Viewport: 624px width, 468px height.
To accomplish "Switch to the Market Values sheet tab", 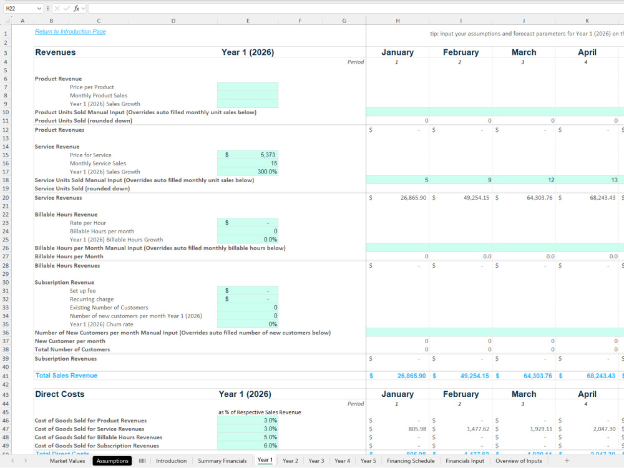I will pos(67,461).
